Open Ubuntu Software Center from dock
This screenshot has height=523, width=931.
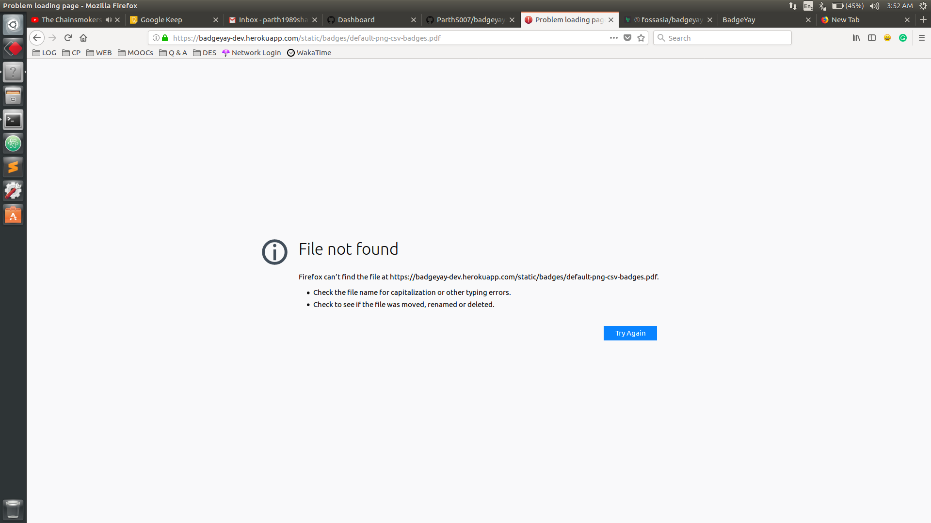click(13, 215)
